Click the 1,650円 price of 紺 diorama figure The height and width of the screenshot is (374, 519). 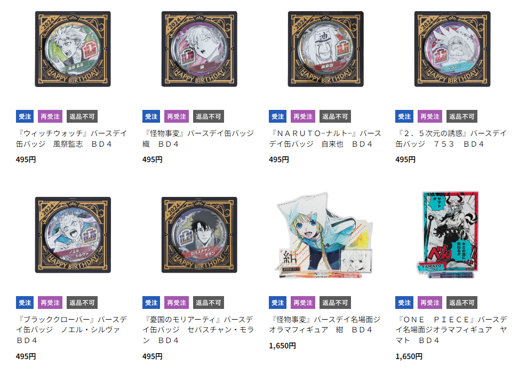(x=282, y=346)
